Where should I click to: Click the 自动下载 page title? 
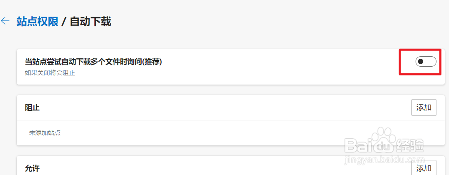(x=90, y=22)
